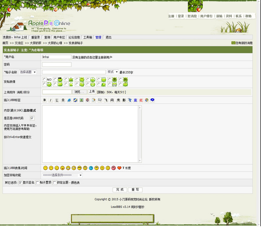Insert the red heart emoticon
The width and height of the screenshot is (261, 238).
pos(119,168)
